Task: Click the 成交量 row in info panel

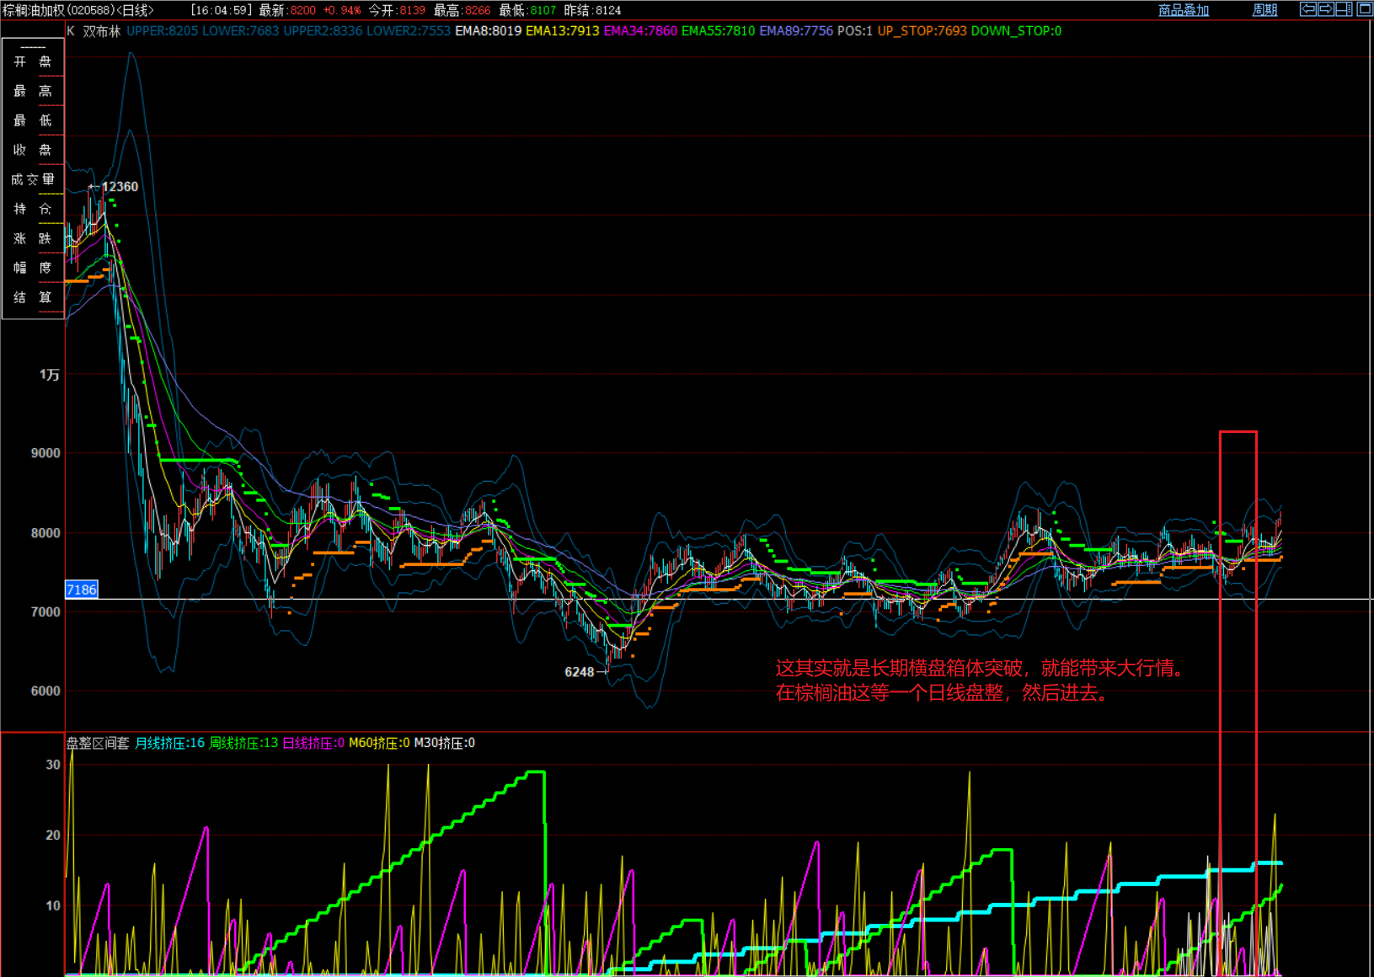Action: click(33, 179)
